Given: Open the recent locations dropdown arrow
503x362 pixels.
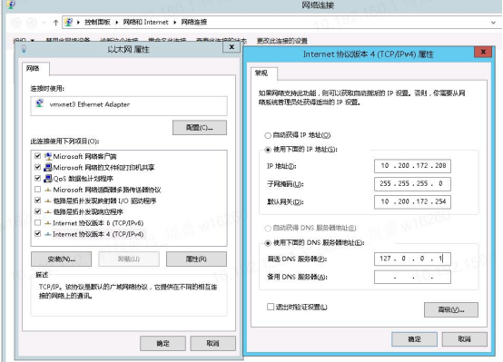Looking at the screenshot, I should (x=44, y=23).
